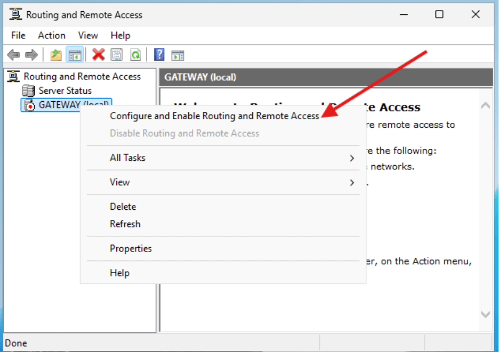The width and height of the screenshot is (499, 352).
Task: Choose Refresh from the context menu
Action: pos(125,224)
